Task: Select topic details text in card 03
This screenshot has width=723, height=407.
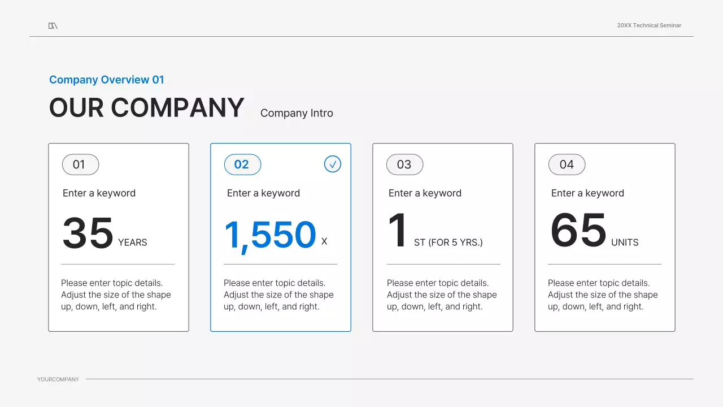Action: click(x=442, y=295)
